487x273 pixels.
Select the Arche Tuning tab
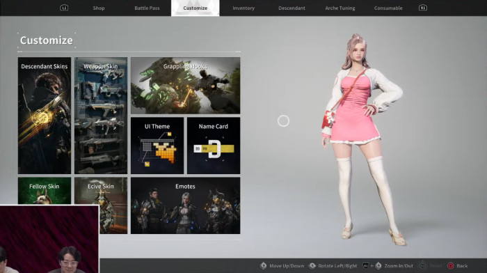pos(340,8)
